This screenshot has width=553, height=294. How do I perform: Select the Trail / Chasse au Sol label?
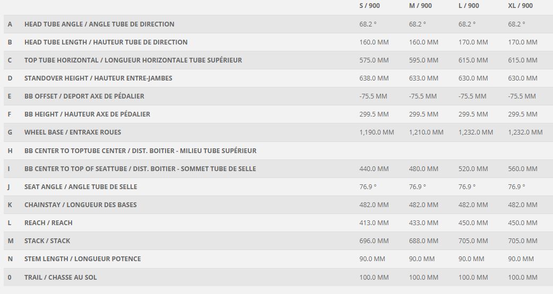coord(61,277)
